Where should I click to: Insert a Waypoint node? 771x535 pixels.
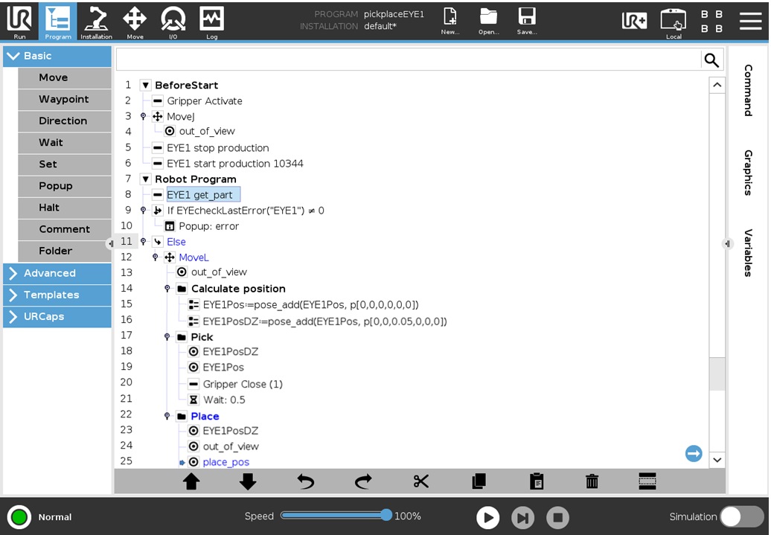point(65,99)
